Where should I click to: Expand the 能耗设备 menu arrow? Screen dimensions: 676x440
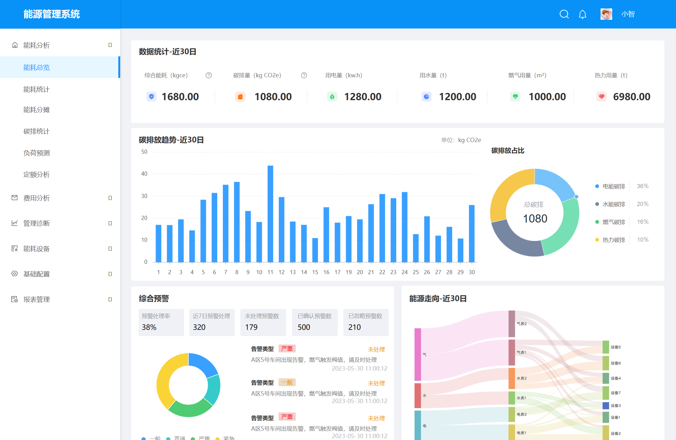(110, 248)
